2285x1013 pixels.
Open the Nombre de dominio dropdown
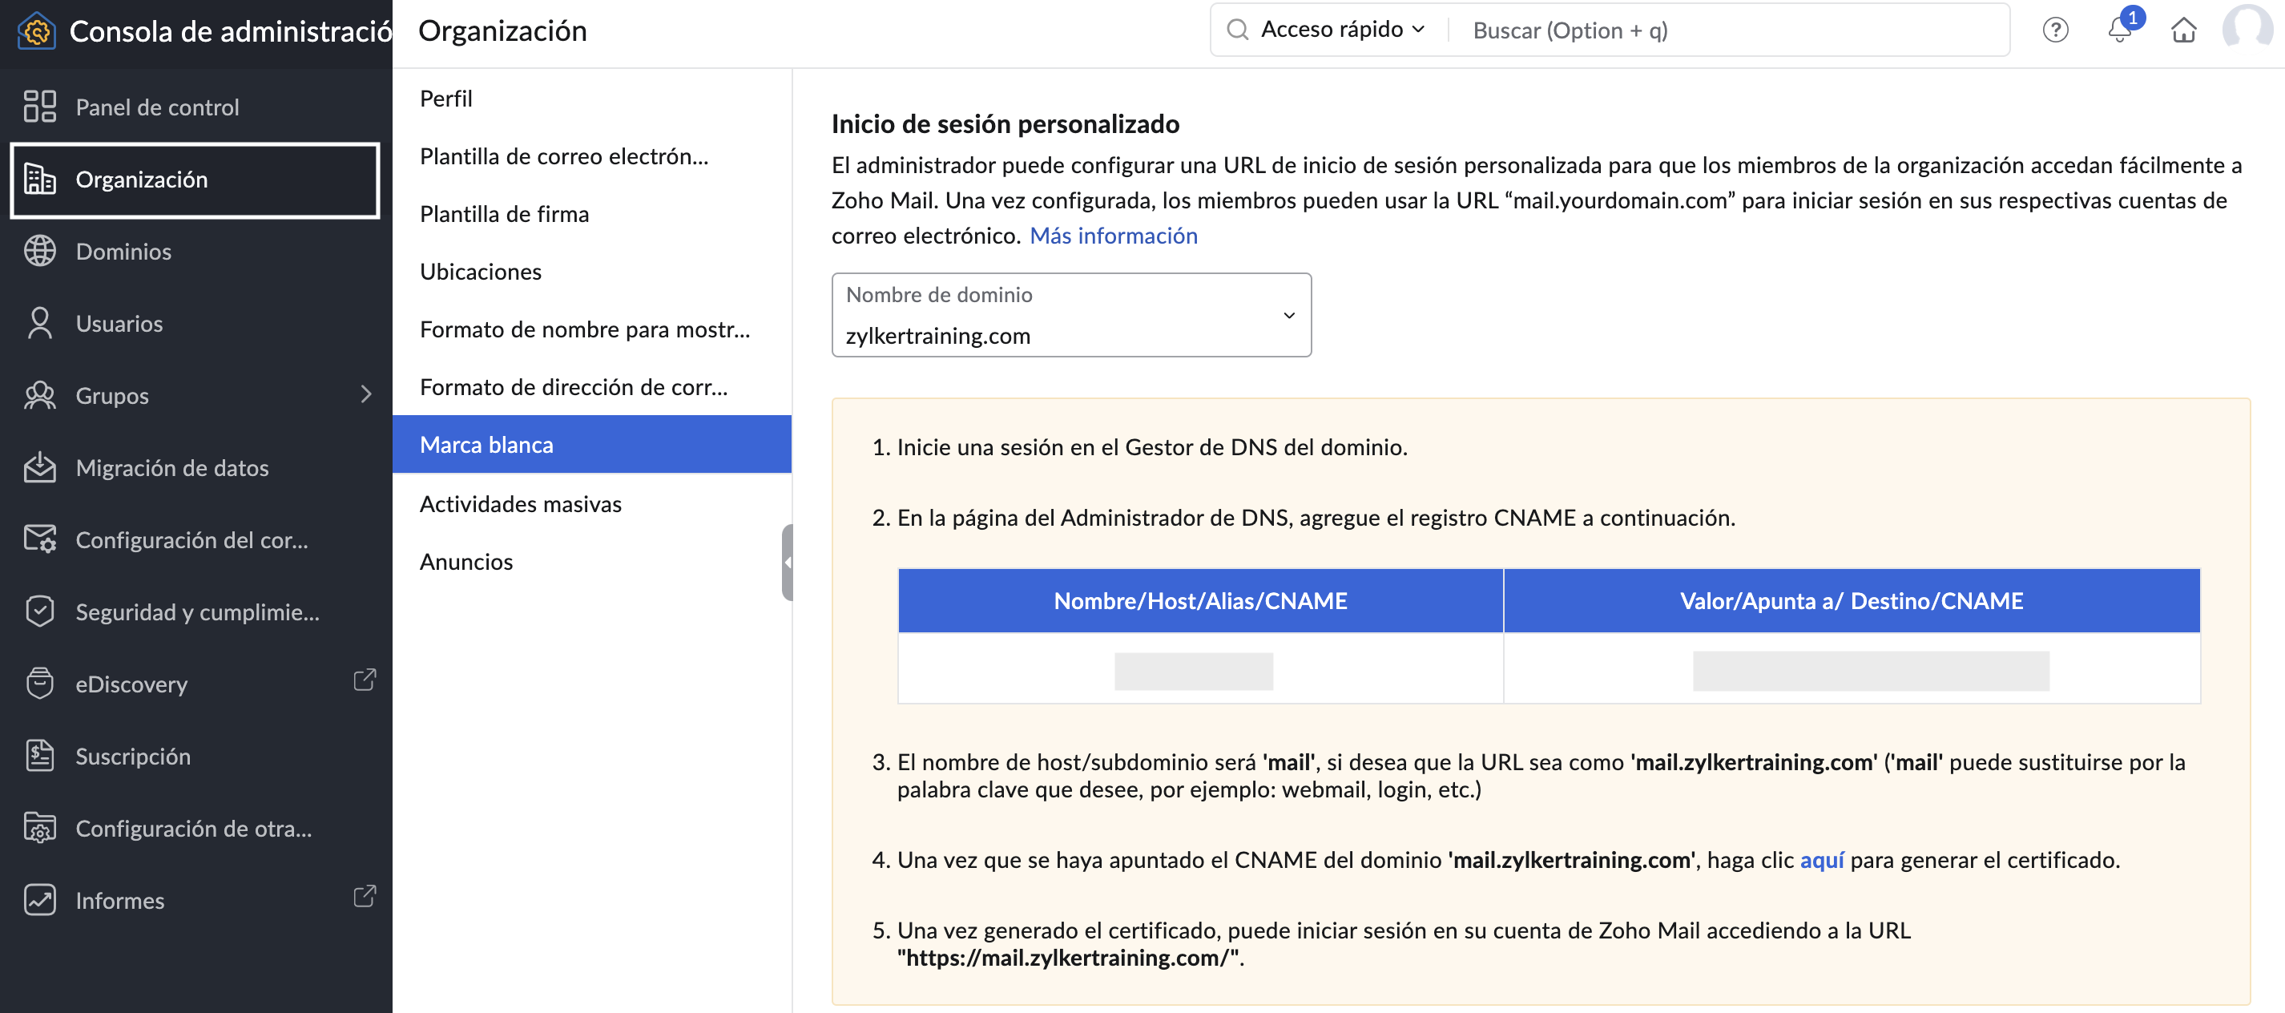click(x=1071, y=315)
